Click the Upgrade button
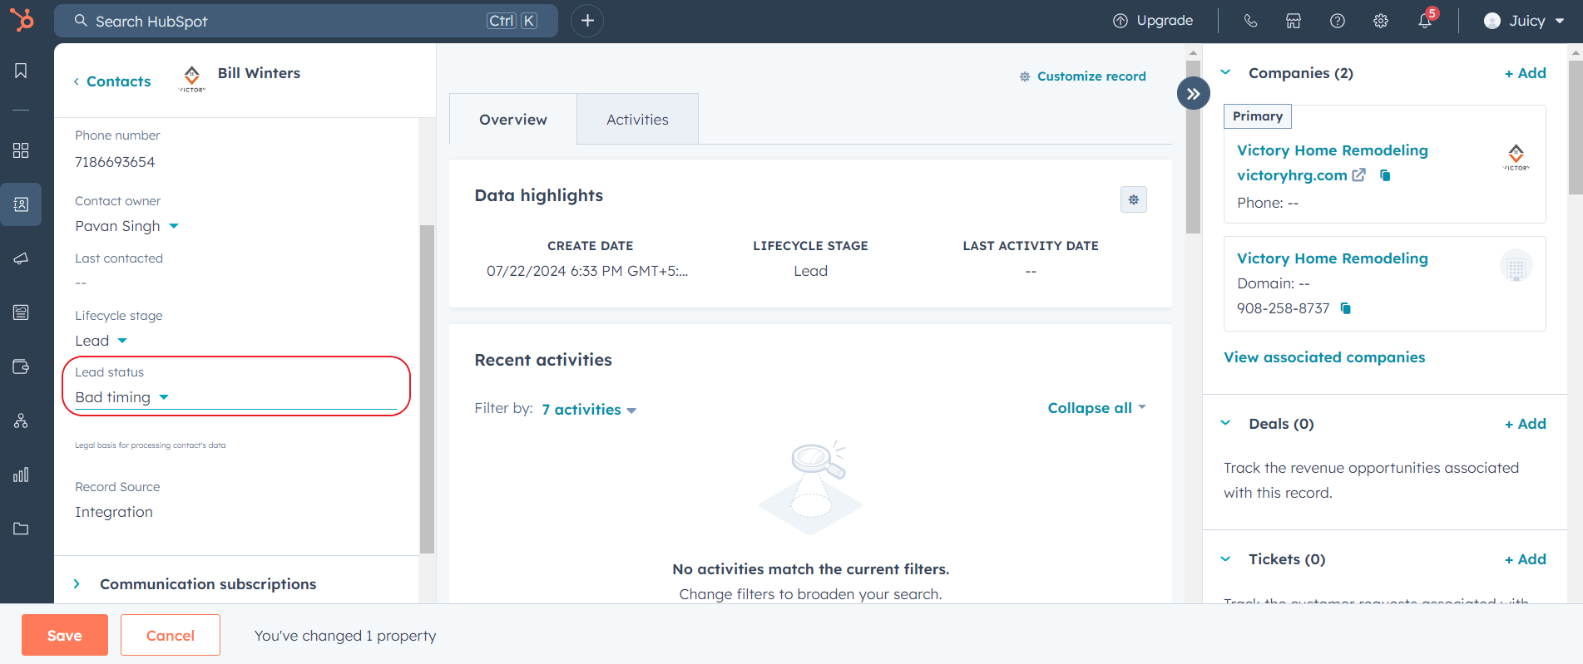Image resolution: width=1583 pixels, height=664 pixels. tap(1153, 21)
